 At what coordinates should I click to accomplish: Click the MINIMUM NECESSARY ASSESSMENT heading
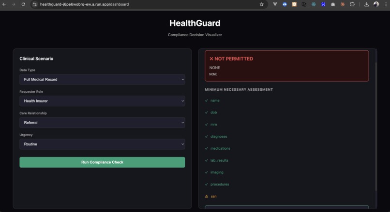coord(239,90)
